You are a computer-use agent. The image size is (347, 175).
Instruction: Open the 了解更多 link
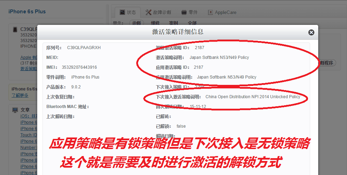click(x=20, y=95)
